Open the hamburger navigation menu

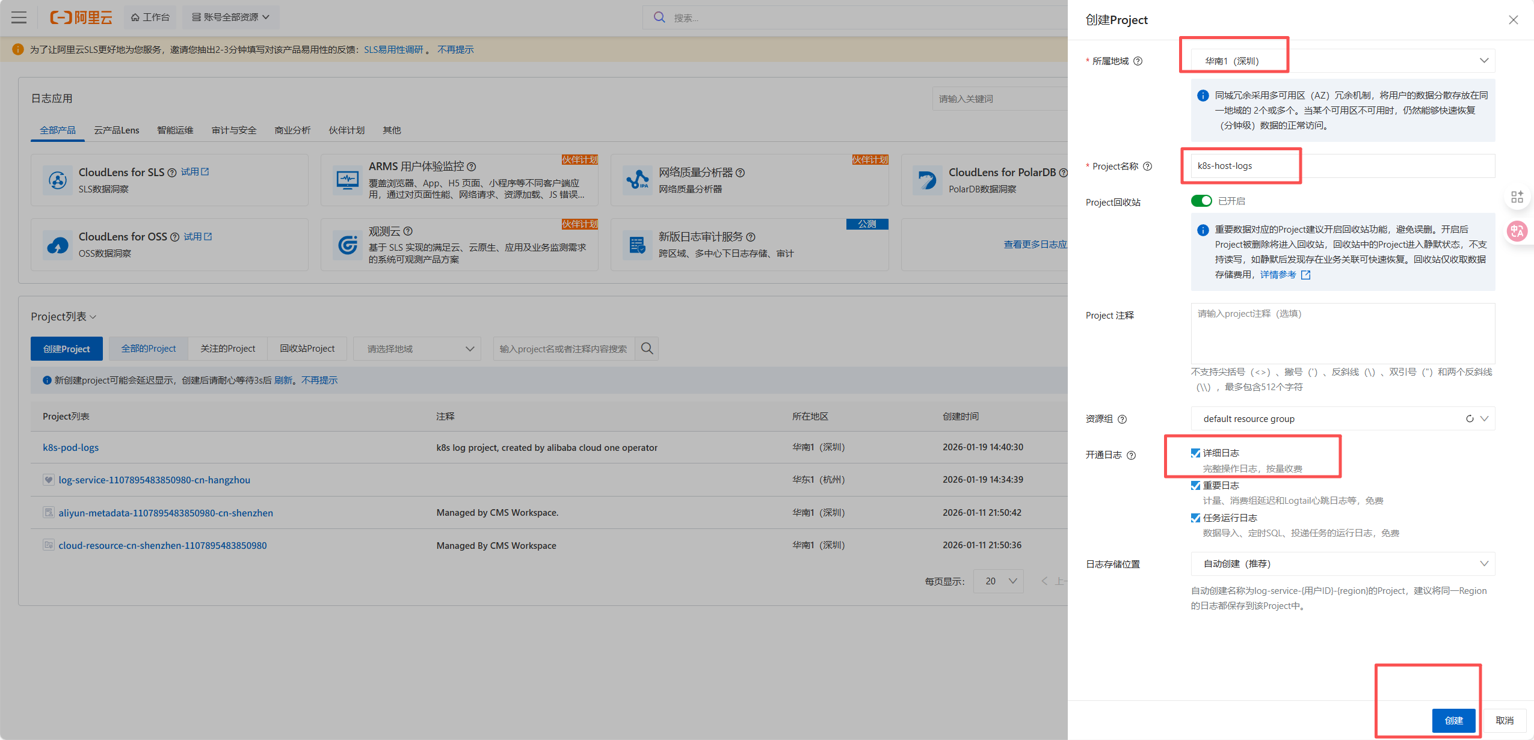click(x=19, y=17)
